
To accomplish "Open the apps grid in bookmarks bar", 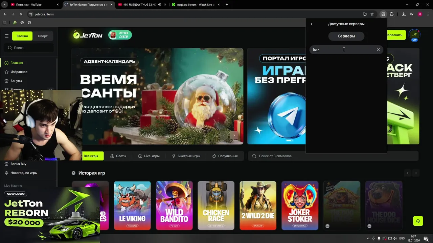I will (4, 23).
